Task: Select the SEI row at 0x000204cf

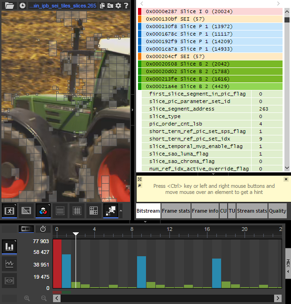Action: (x=210, y=56)
